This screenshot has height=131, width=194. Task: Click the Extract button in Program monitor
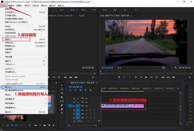[x=168, y=77]
